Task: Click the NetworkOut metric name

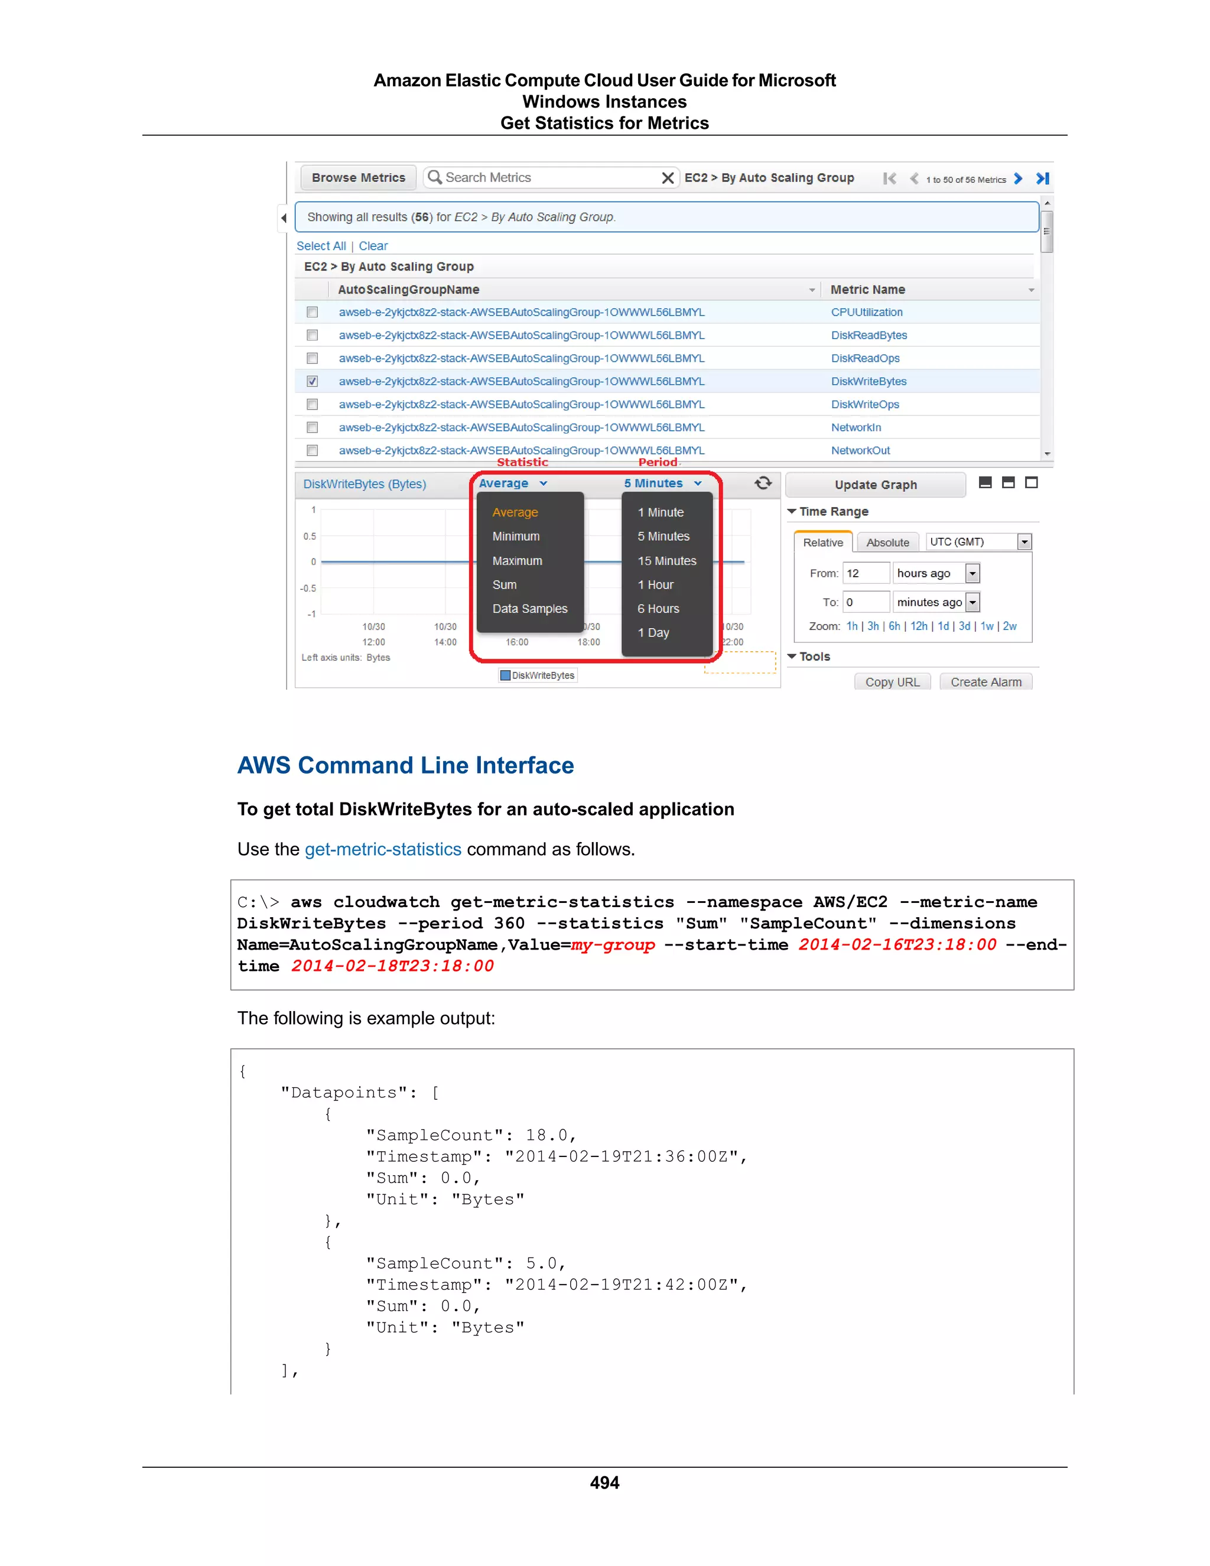Action: 860,450
